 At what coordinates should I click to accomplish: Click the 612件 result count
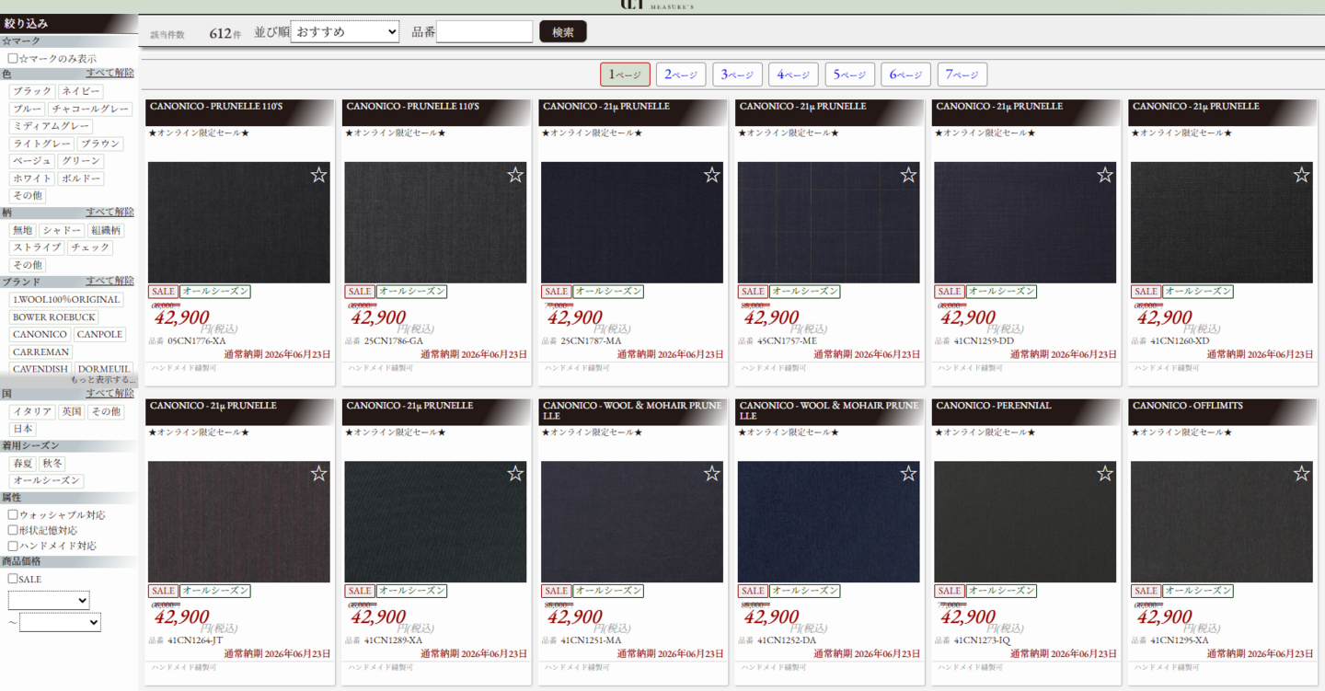pos(225,33)
